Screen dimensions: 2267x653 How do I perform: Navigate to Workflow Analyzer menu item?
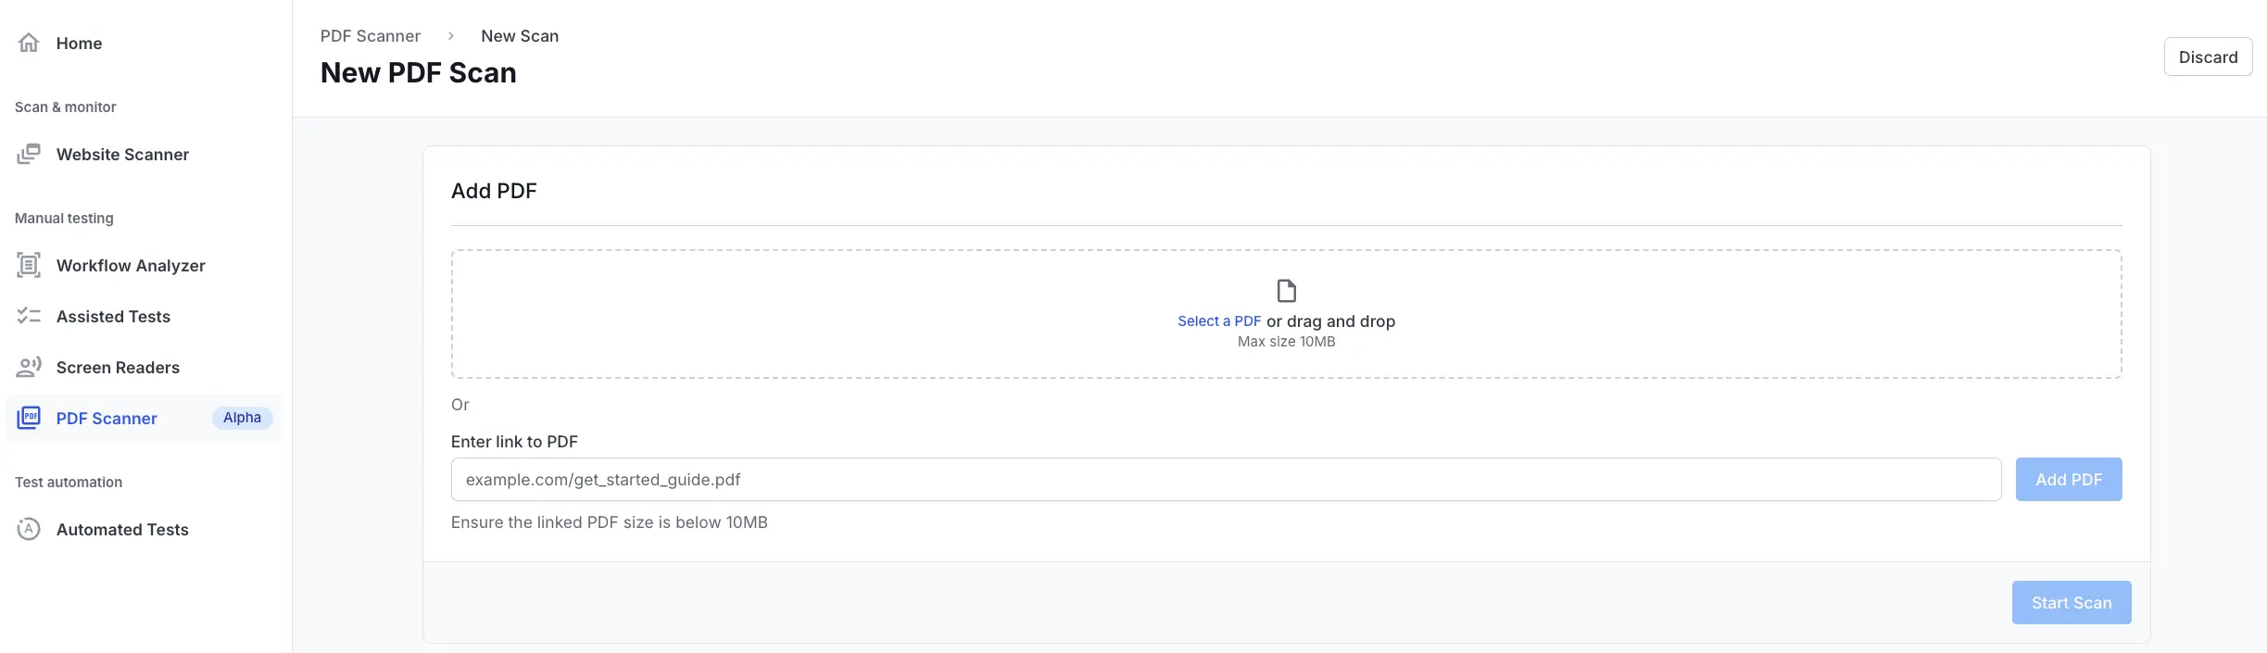(131, 266)
